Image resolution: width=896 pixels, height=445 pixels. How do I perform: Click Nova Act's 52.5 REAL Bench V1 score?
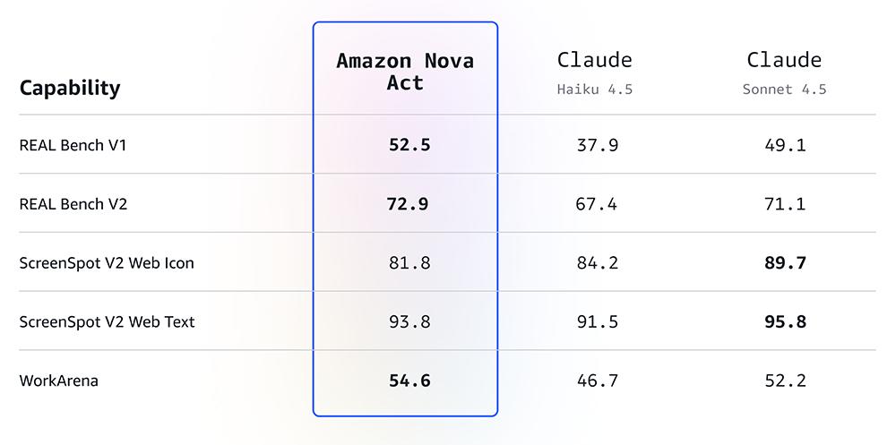tap(409, 144)
